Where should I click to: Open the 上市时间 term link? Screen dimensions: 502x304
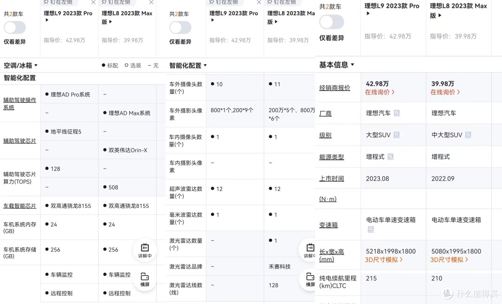point(332,178)
